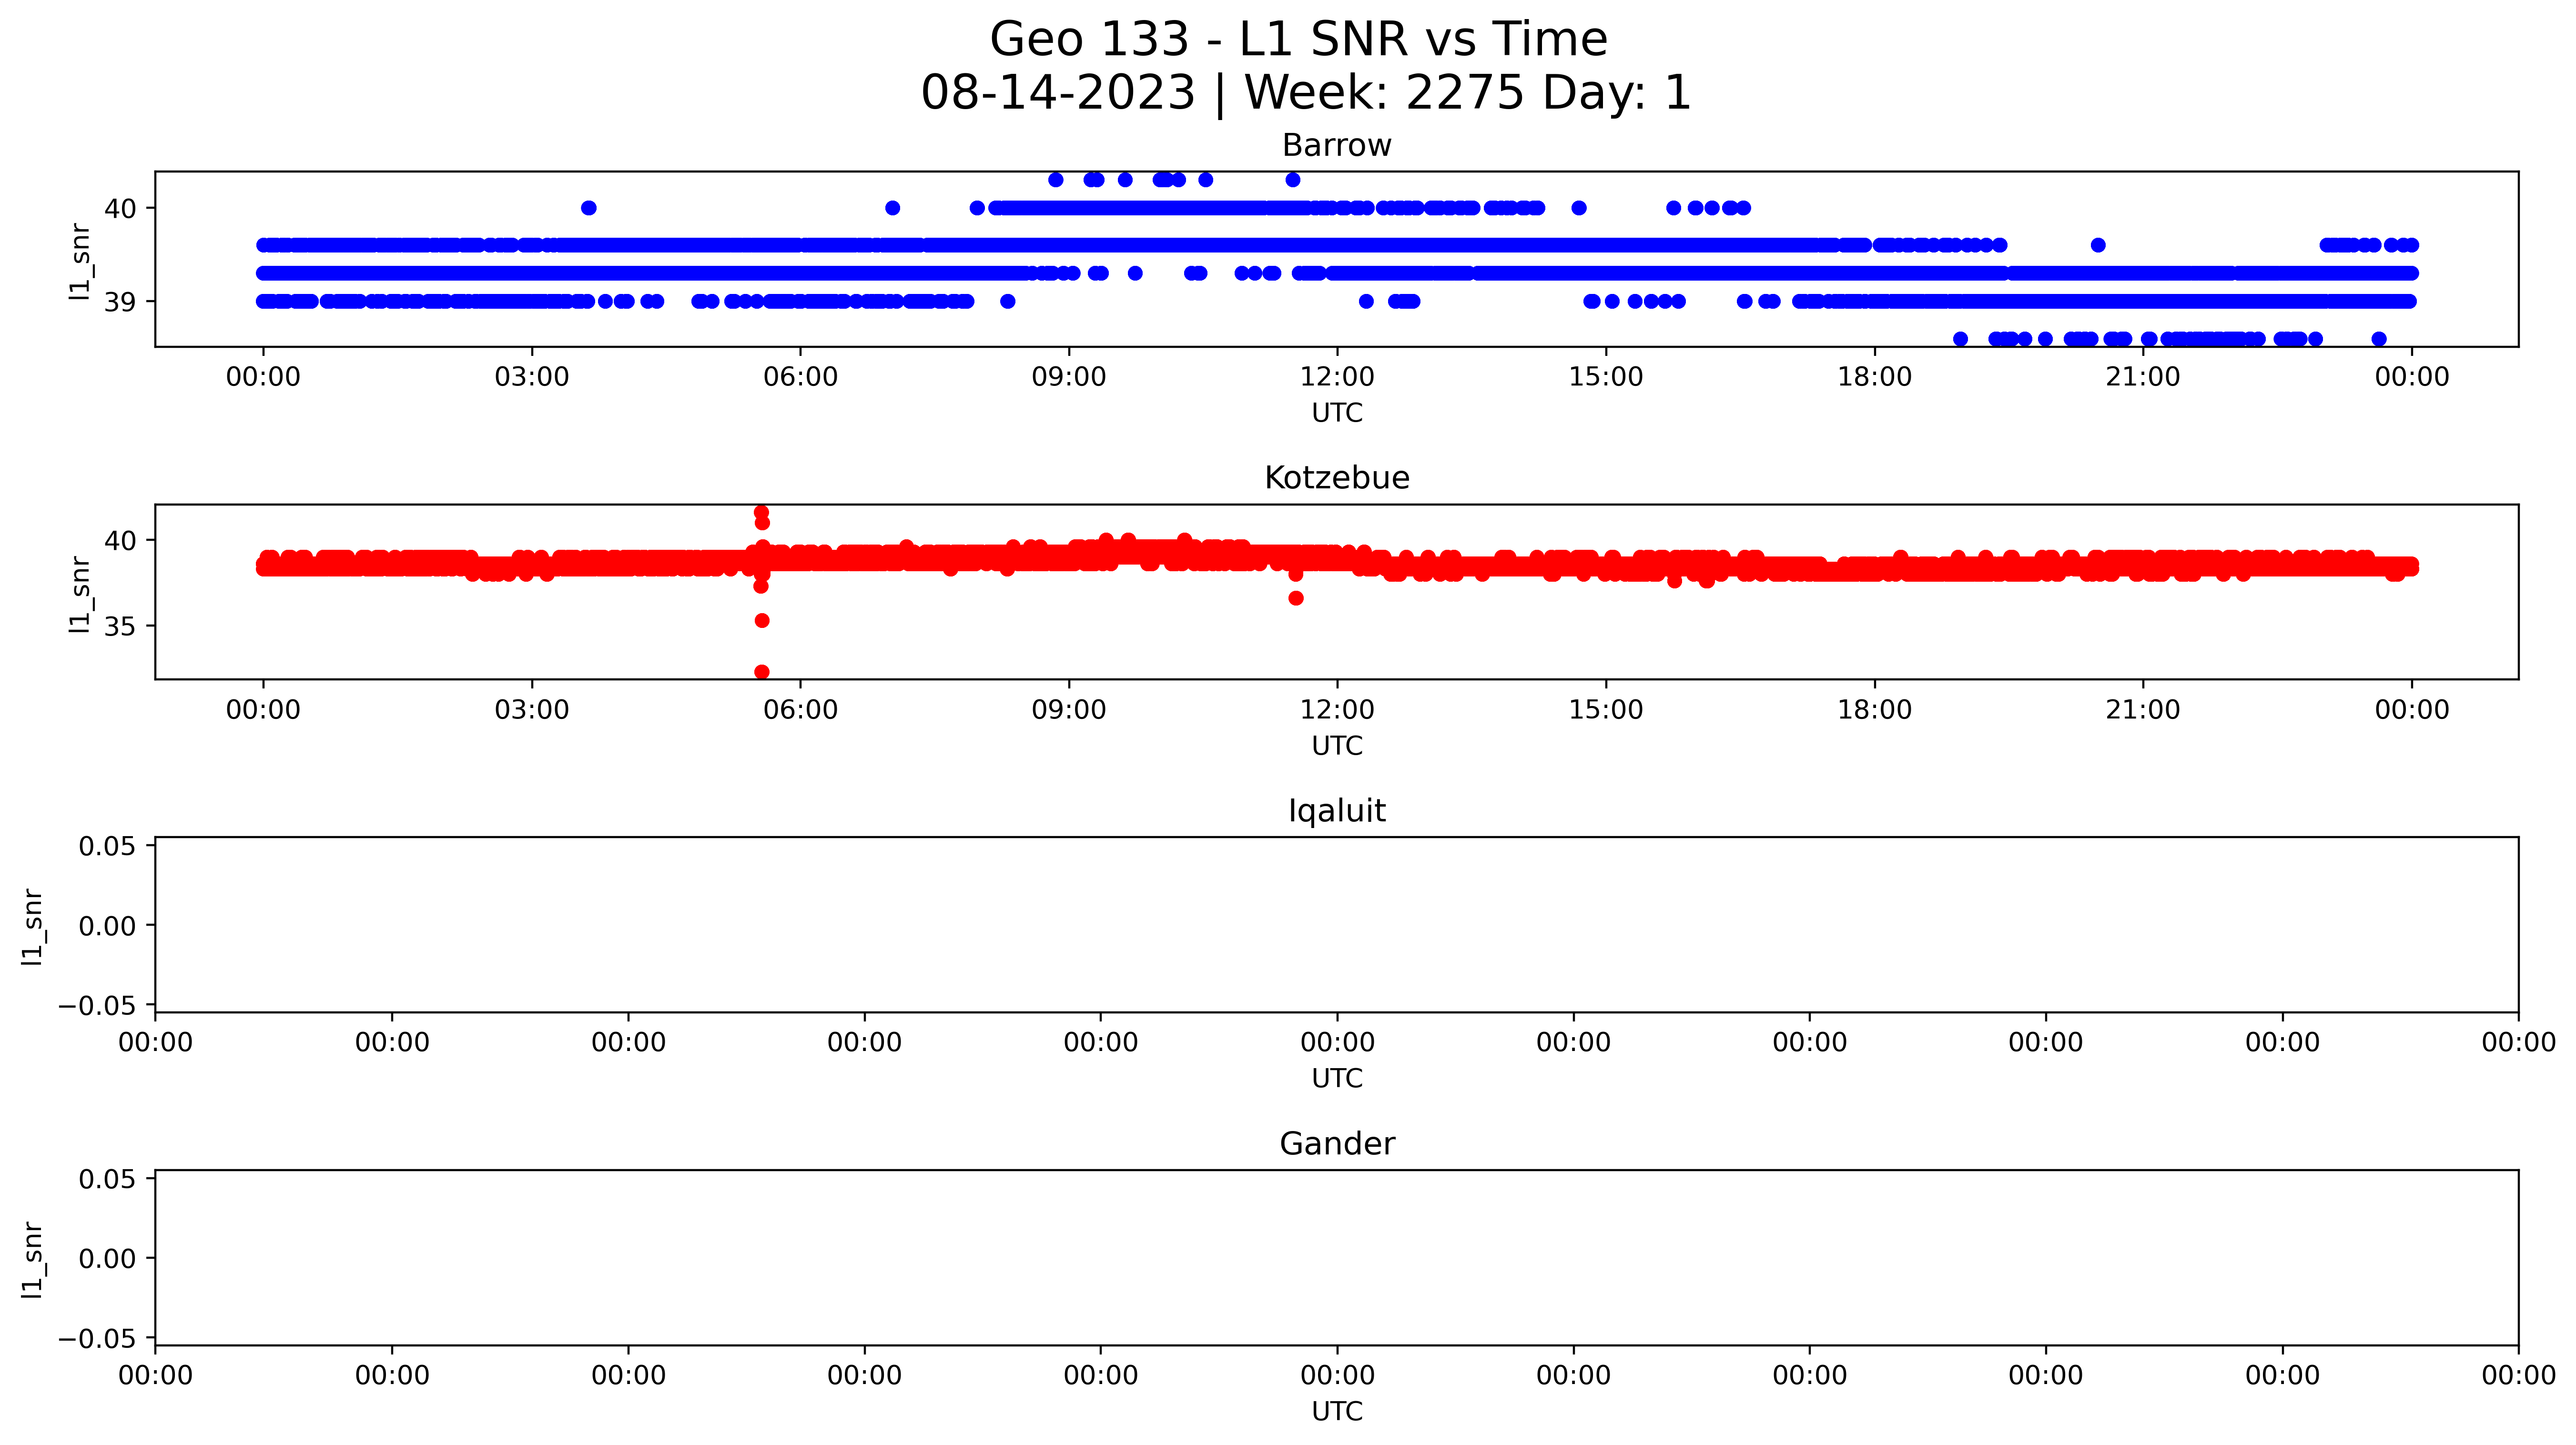
Task: Click the 0.00 y-tick on Gander plot
Action: click(108, 1259)
